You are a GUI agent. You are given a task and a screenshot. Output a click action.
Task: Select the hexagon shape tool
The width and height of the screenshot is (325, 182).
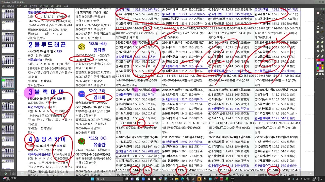tap(318, 27)
